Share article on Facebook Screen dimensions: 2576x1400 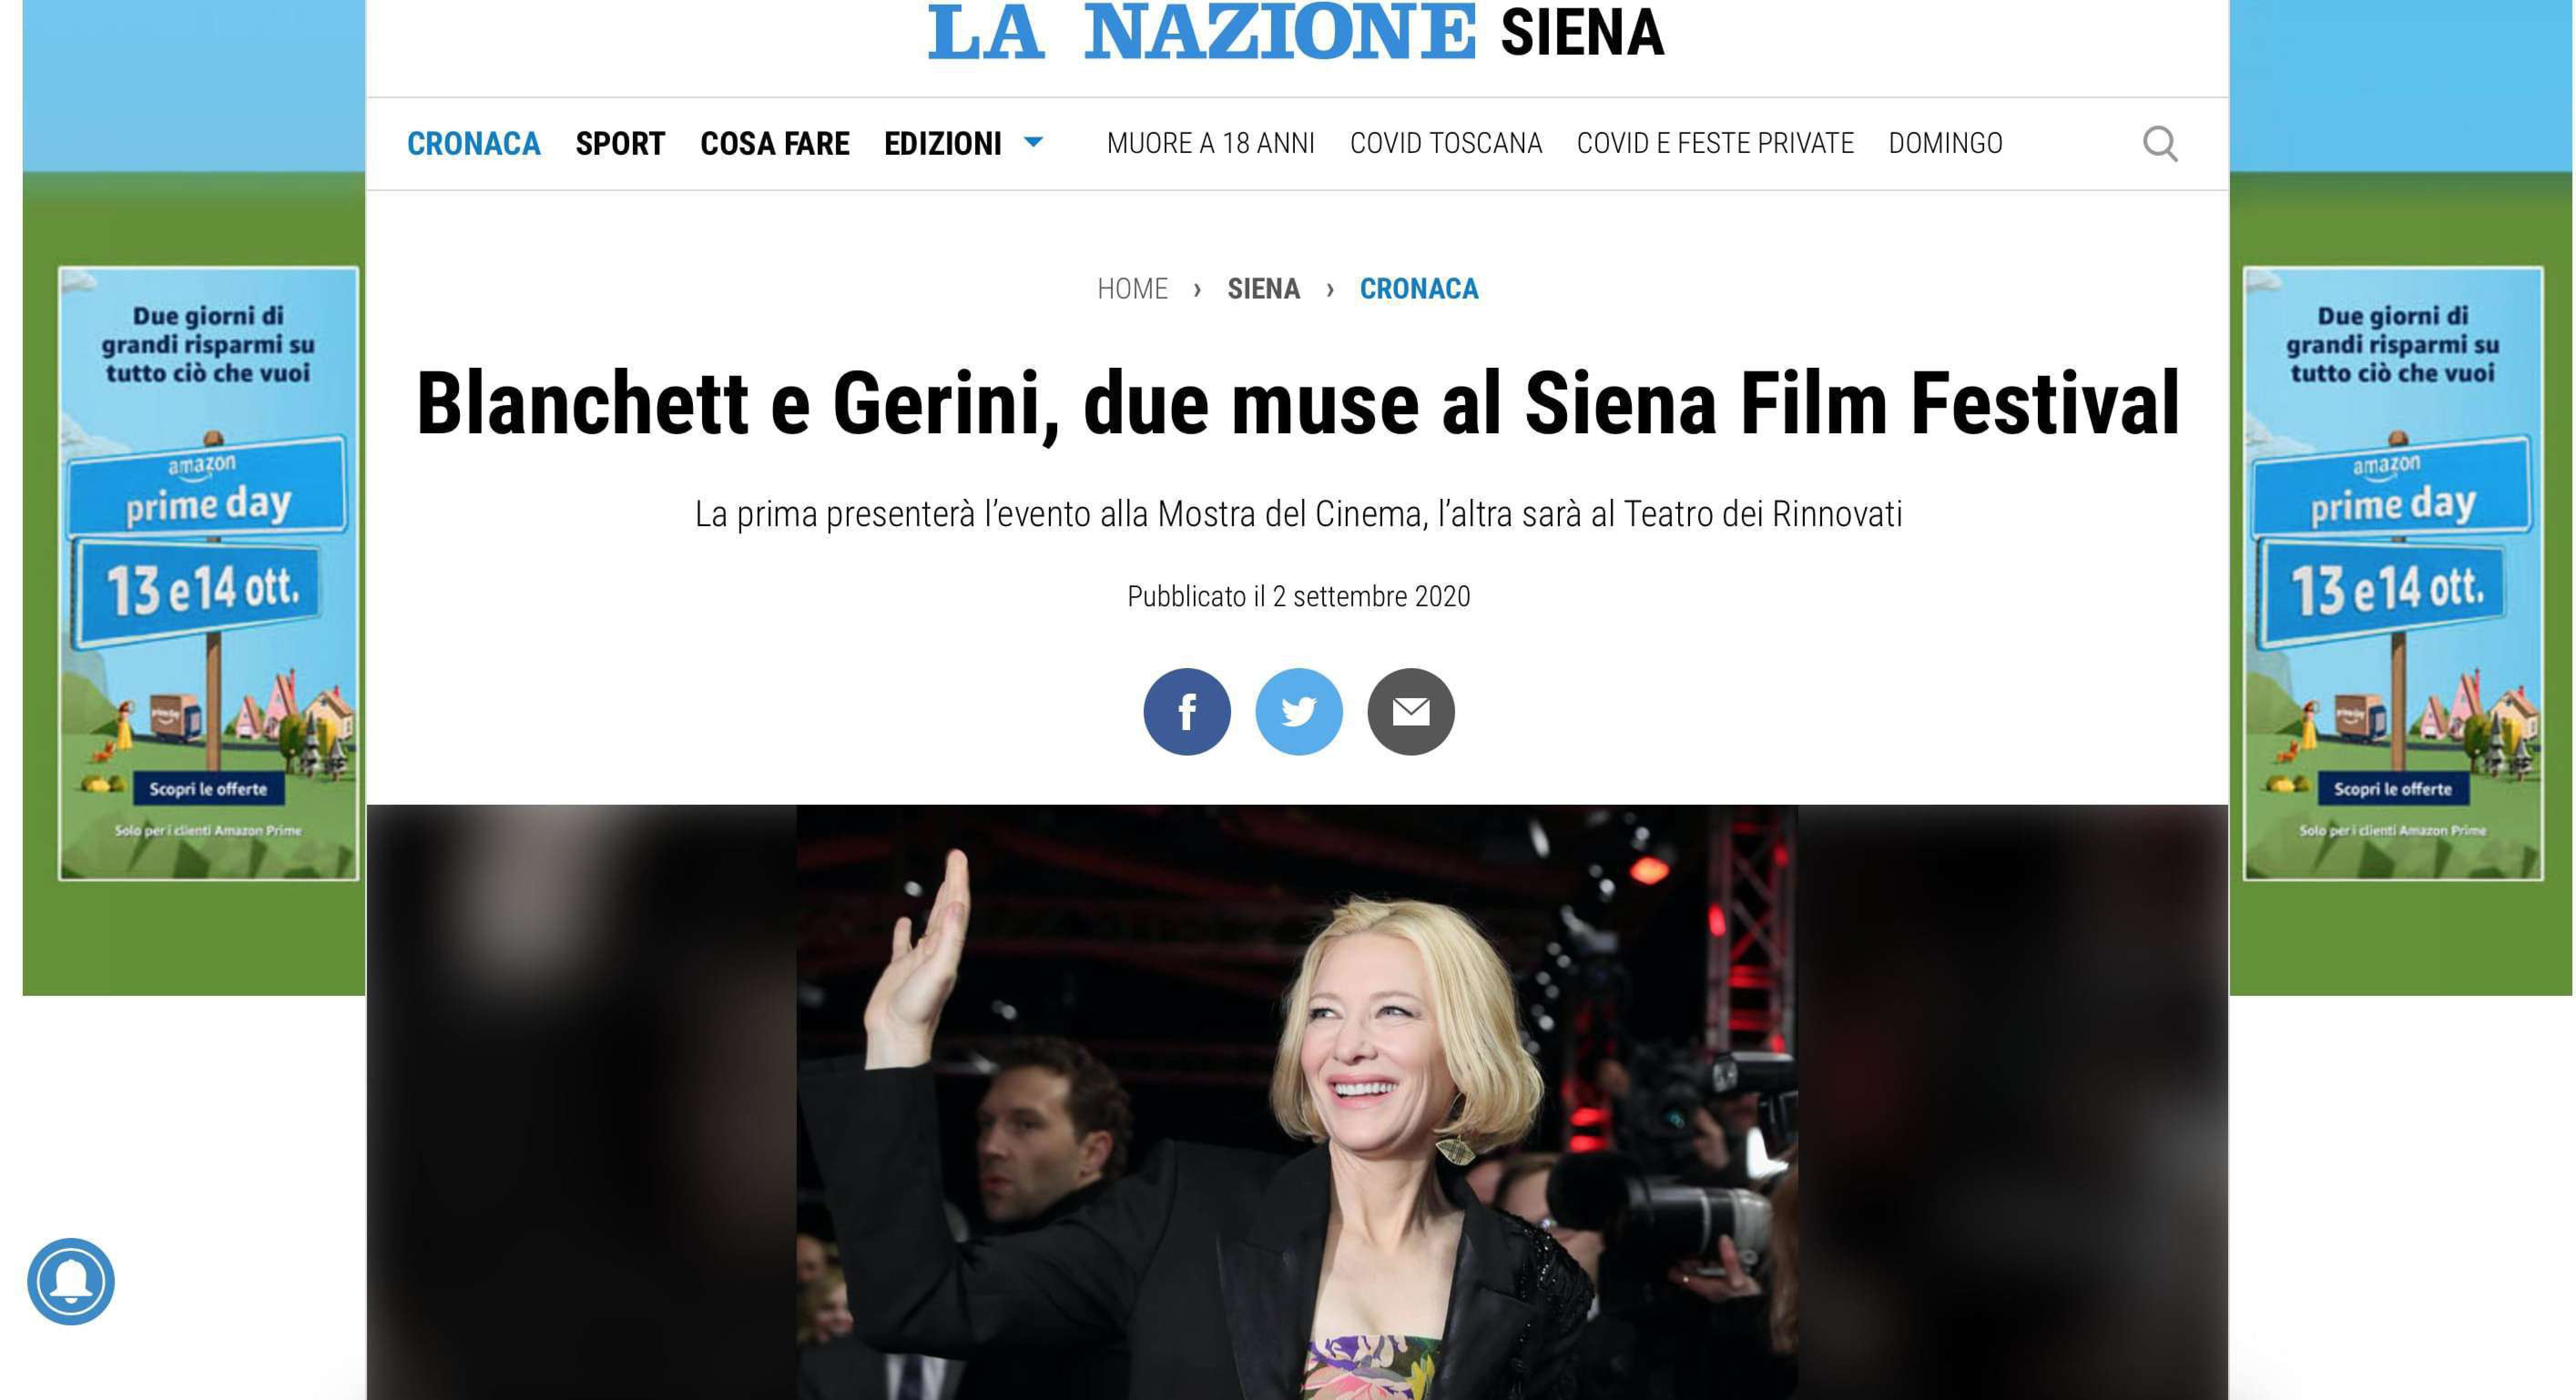pyautogui.click(x=1187, y=712)
